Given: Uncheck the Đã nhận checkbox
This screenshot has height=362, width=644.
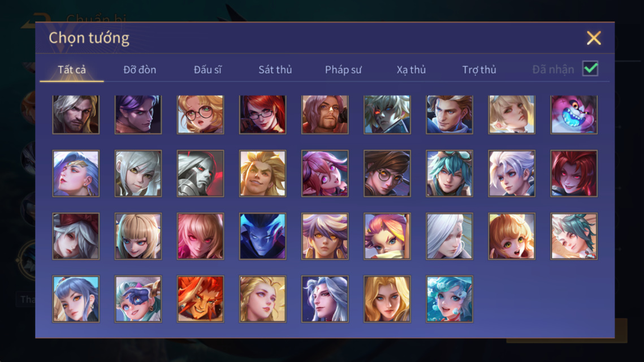Looking at the screenshot, I should pyautogui.click(x=590, y=68).
